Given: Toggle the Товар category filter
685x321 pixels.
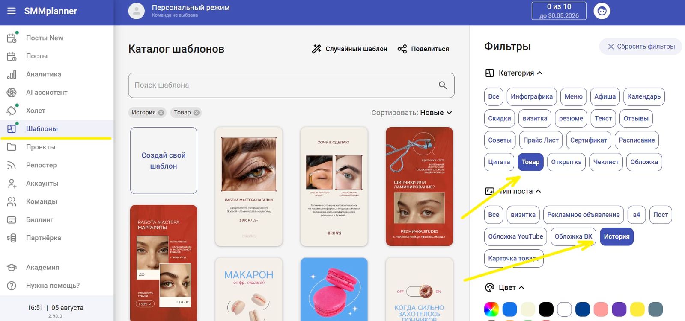Looking at the screenshot, I should coord(530,162).
